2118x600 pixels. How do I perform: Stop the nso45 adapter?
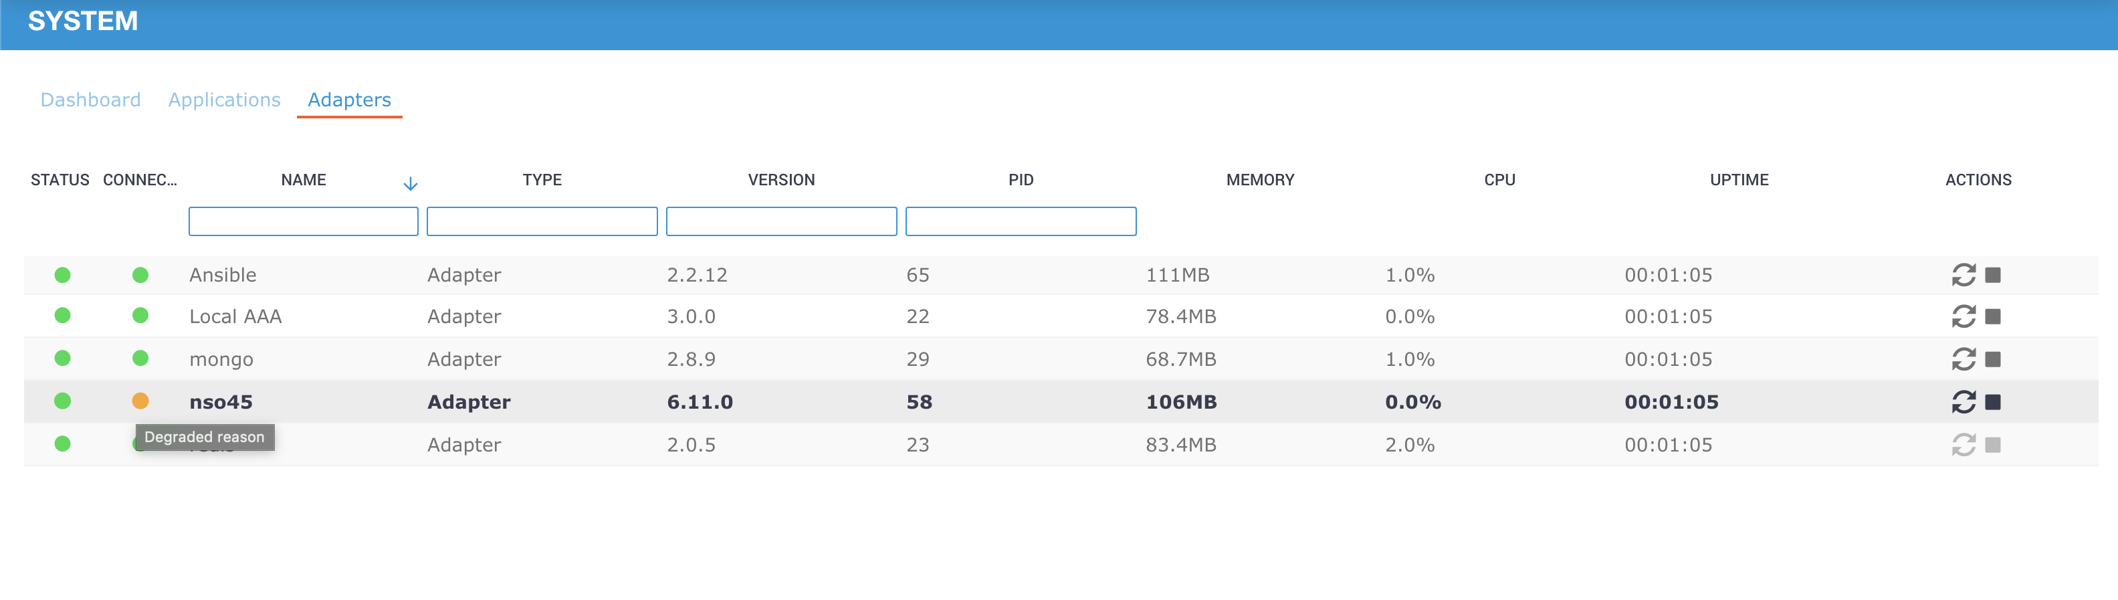tap(1993, 402)
